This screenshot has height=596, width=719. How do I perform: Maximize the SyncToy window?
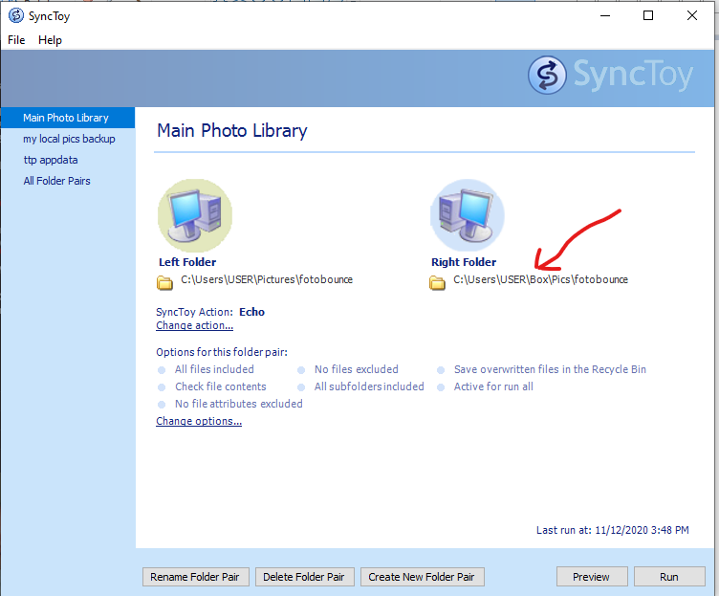coord(648,15)
